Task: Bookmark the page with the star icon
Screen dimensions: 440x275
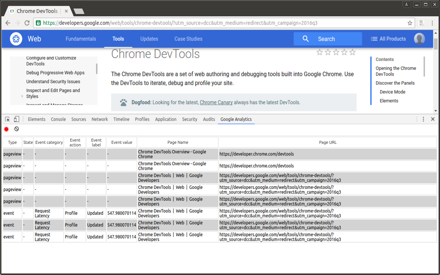Action: coord(410,23)
